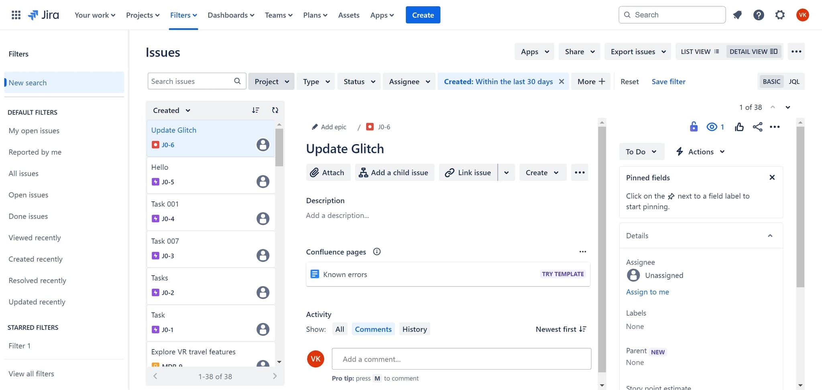
Task: Switch to JQL search mode
Action: point(794,81)
